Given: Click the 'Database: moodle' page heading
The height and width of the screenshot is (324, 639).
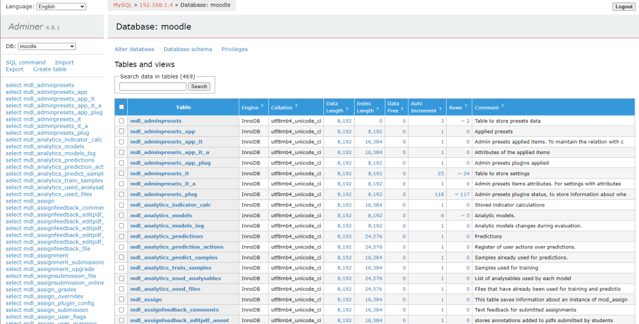Looking at the screenshot, I should 153,27.
